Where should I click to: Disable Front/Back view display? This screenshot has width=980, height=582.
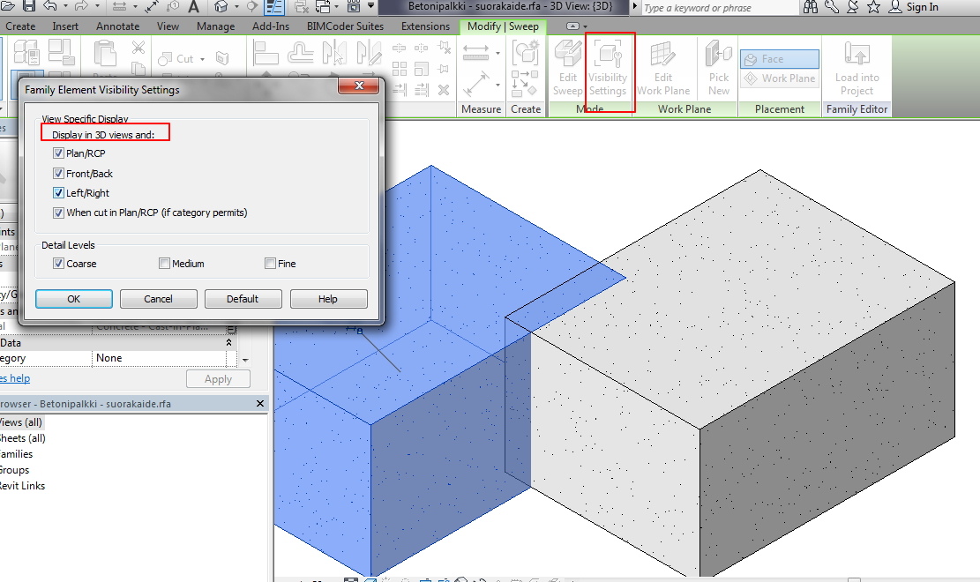[x=58, y=174]
